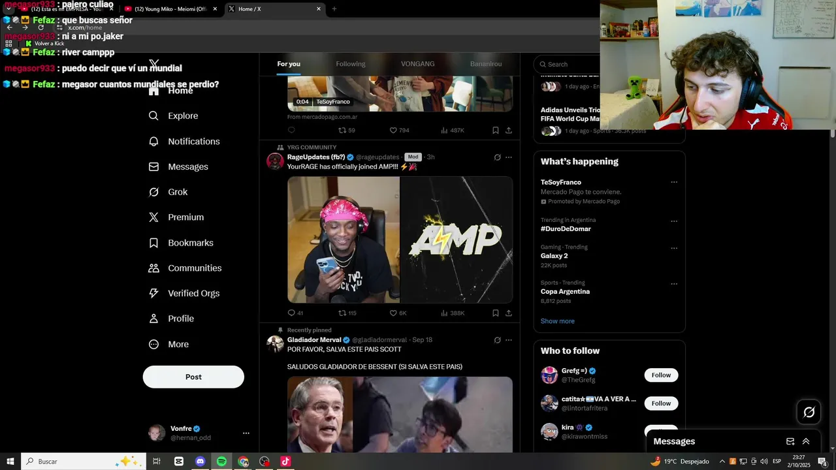The height and width of the screenshot is (470, 836).
Task: Open Windows Start menu
Action: [10, 461]
